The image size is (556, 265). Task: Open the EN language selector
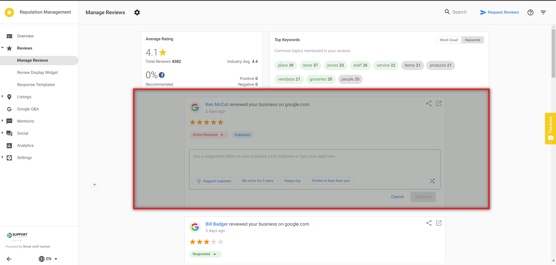tap(48, 259)
